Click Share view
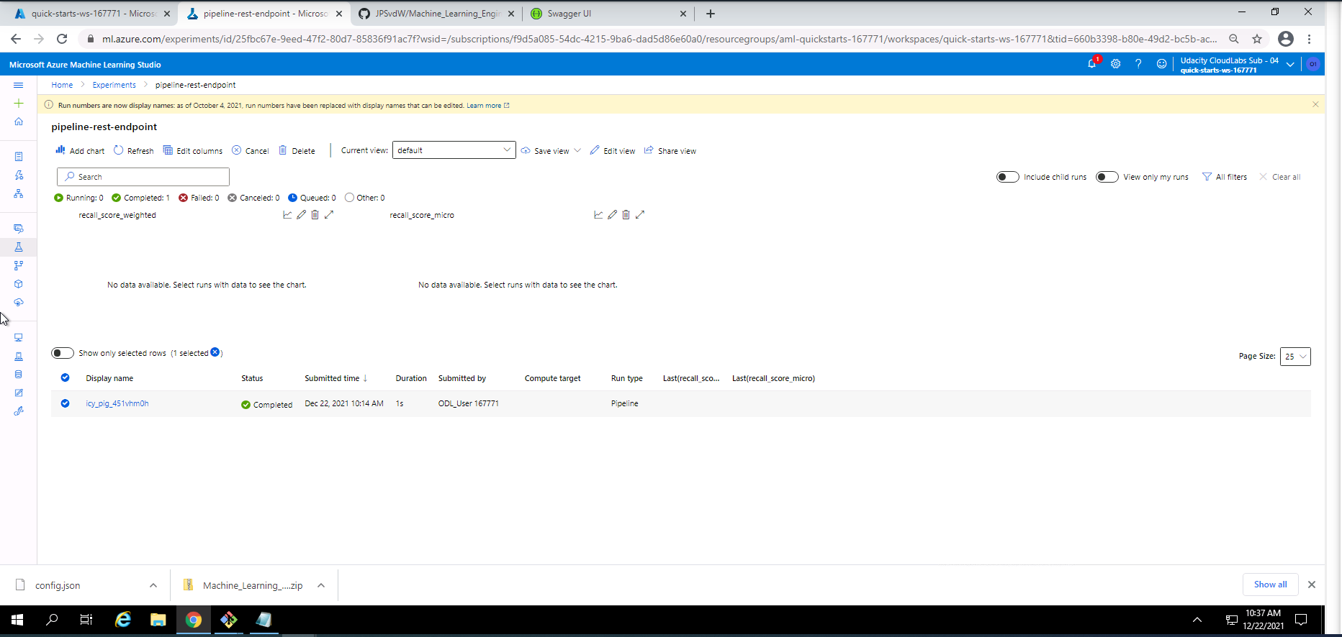This screenshot has width=1342, height=637. [670, 150]
